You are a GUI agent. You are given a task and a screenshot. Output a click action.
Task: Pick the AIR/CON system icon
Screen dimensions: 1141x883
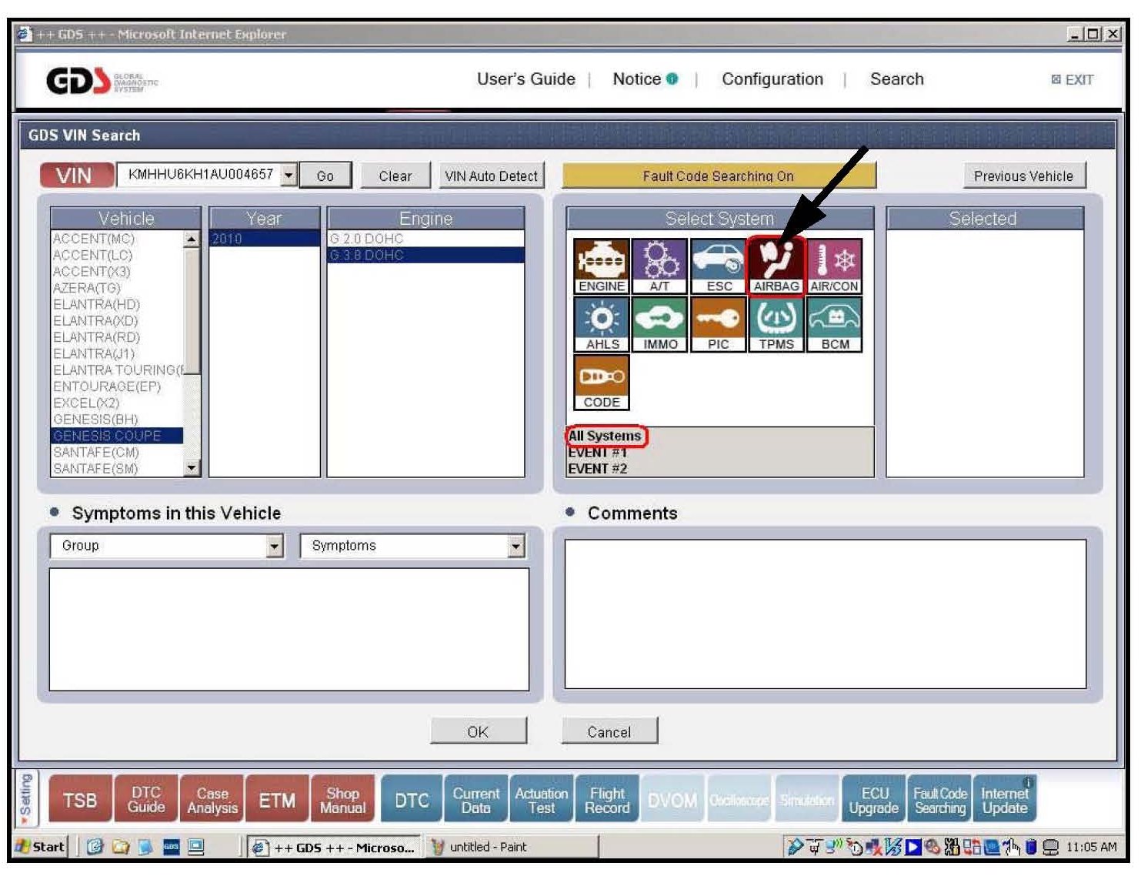834,266
